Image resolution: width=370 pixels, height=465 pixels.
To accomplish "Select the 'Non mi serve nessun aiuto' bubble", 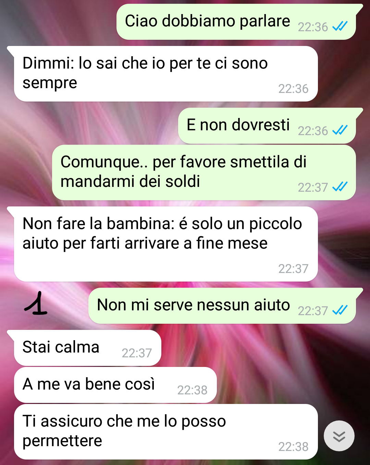I will pyautogui.click(x=222, y=306).
